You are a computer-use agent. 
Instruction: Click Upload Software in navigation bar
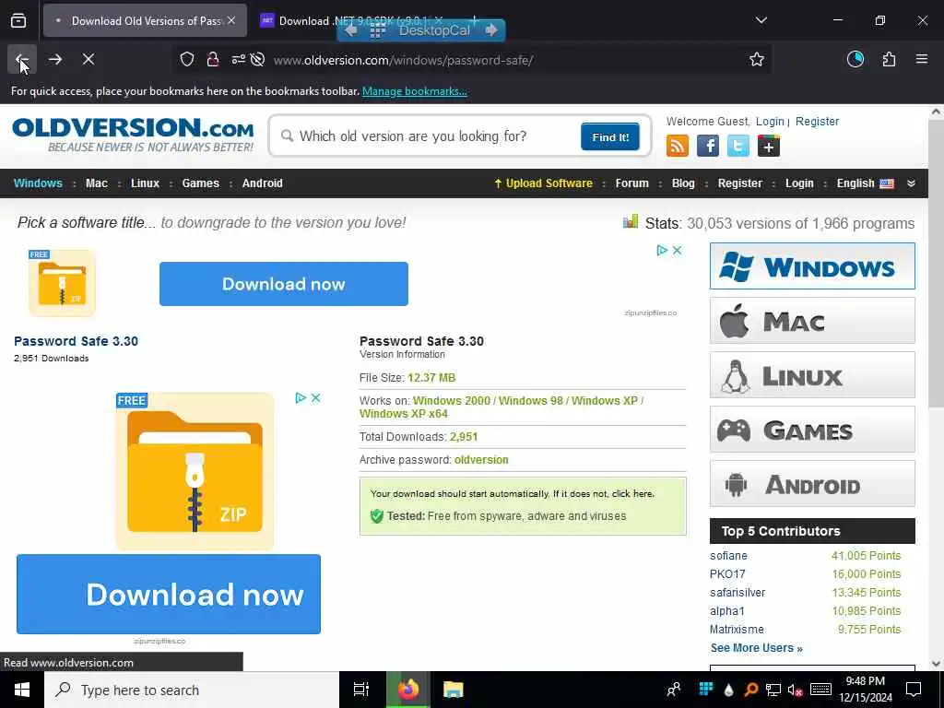pyautogui.click(x=544, y=183)
